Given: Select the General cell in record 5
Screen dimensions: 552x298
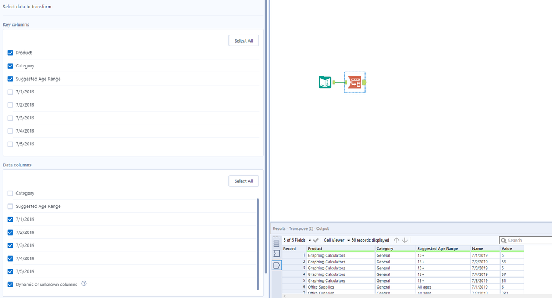Looking at the screenshot, I should tap(395, 281).
